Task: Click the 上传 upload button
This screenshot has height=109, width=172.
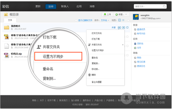Action: 107,14
